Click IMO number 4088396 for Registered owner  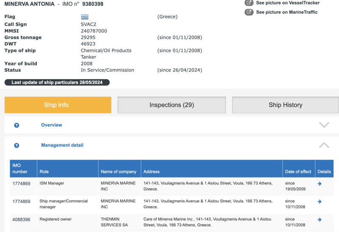tap(22, 220)
